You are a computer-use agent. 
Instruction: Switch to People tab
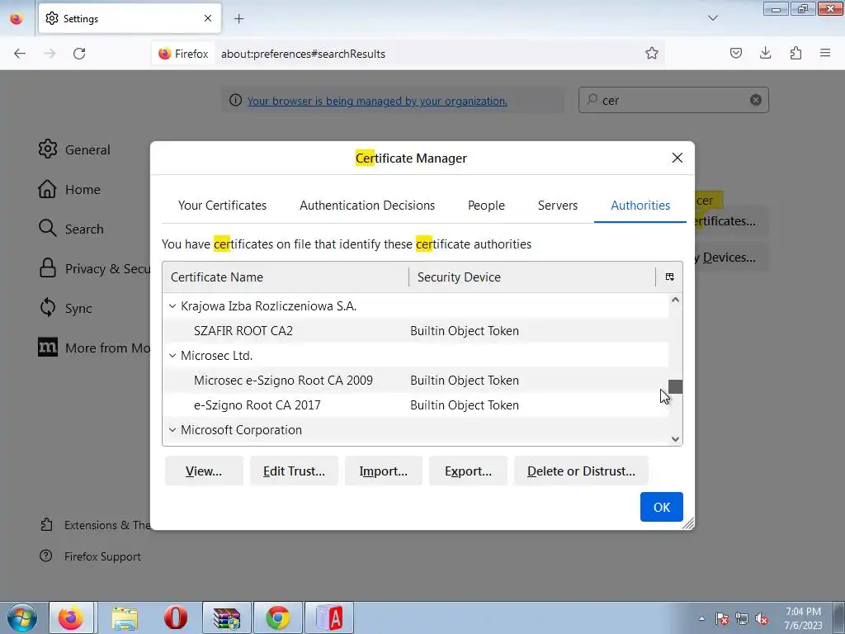[486, 206]
